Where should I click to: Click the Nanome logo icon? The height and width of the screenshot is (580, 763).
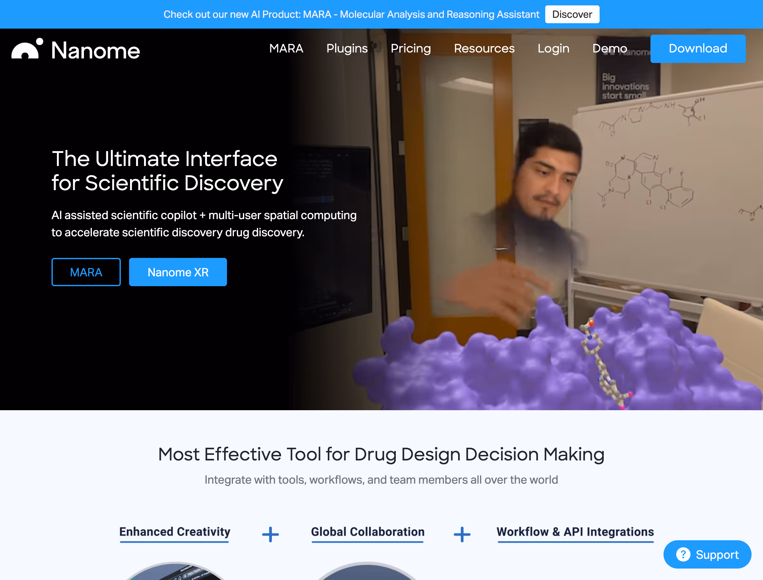pos(27,49)
